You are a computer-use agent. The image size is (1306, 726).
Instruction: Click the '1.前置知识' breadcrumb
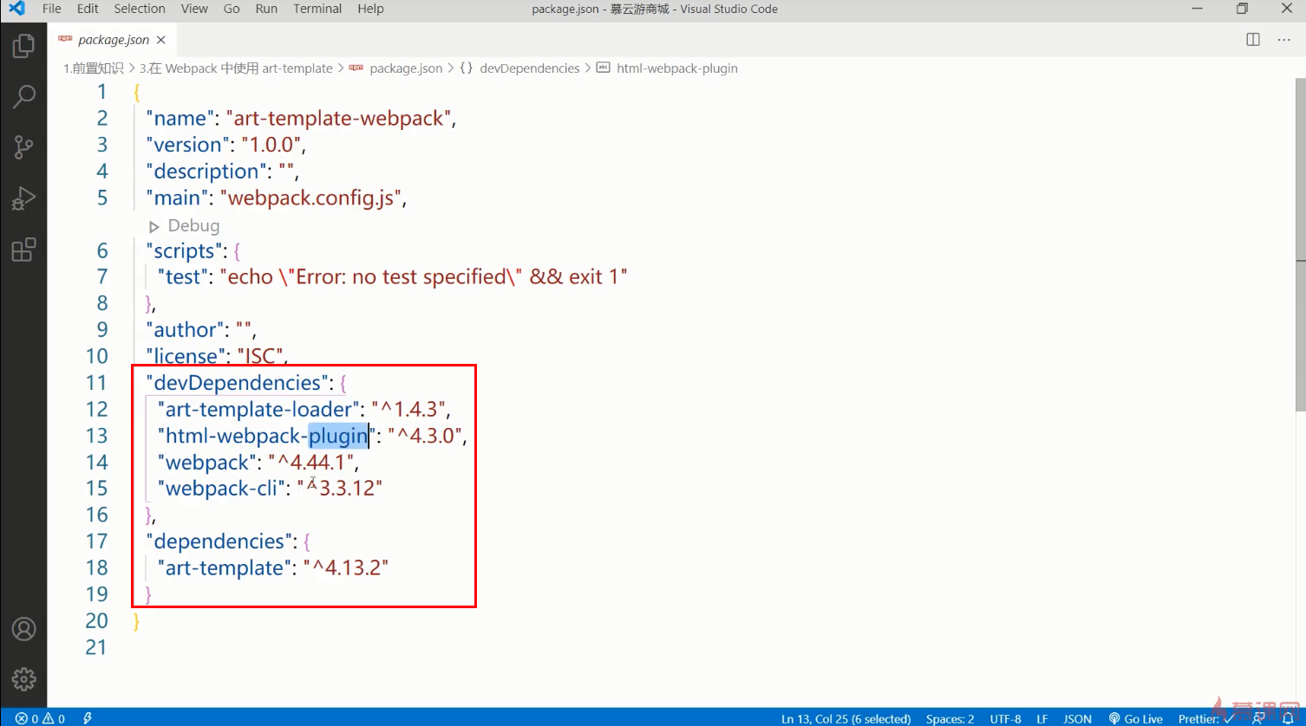93,68
